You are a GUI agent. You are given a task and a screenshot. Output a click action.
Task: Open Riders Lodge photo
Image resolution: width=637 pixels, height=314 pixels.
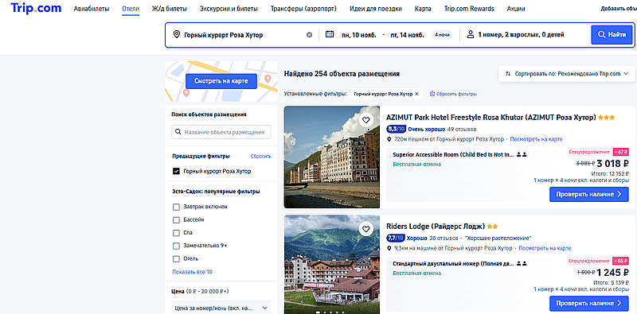332,265
